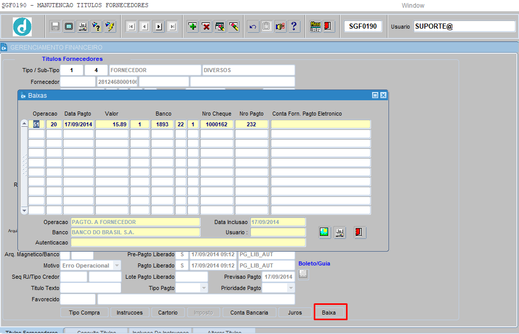This screenshot has width=519, height=334.
Task: Click the Nro Pagto cell showing 232
Action: pyautogui.click(x=251, y=124)
